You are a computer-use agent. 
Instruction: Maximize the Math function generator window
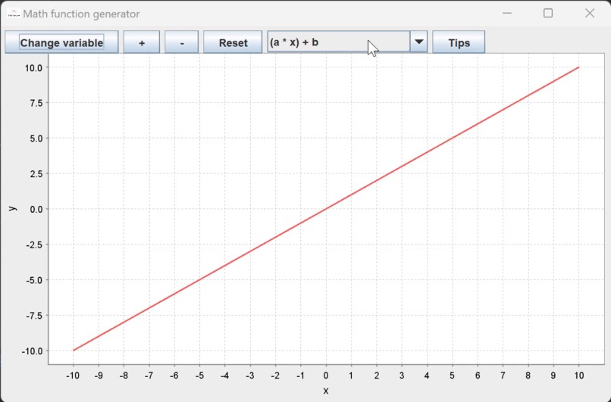coord(548,13)
